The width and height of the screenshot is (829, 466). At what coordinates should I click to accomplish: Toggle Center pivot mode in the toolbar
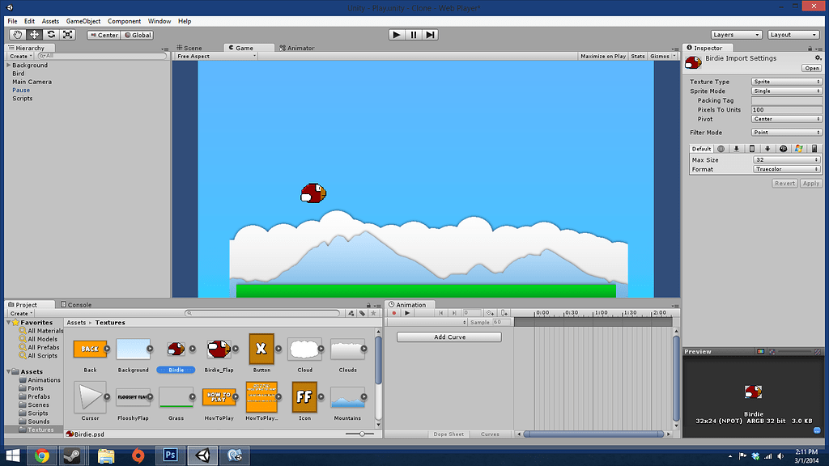(x=105, y=35)
